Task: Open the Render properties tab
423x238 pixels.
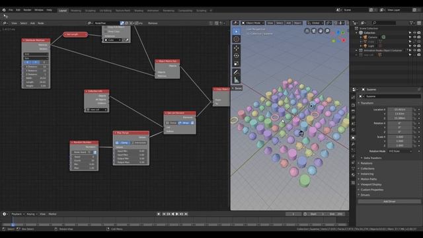Action: [x=353, y=105]
